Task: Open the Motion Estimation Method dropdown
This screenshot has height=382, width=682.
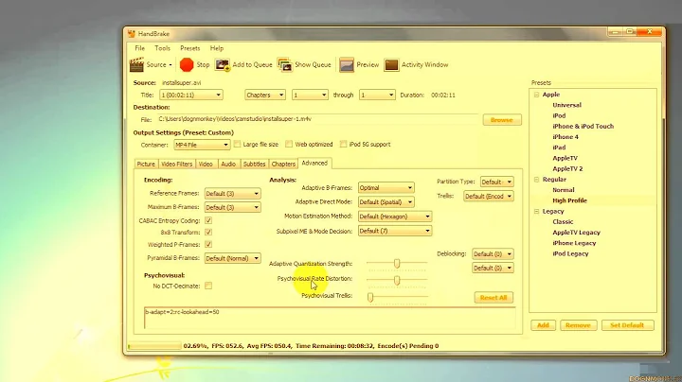Action: (x=394, y=217)
